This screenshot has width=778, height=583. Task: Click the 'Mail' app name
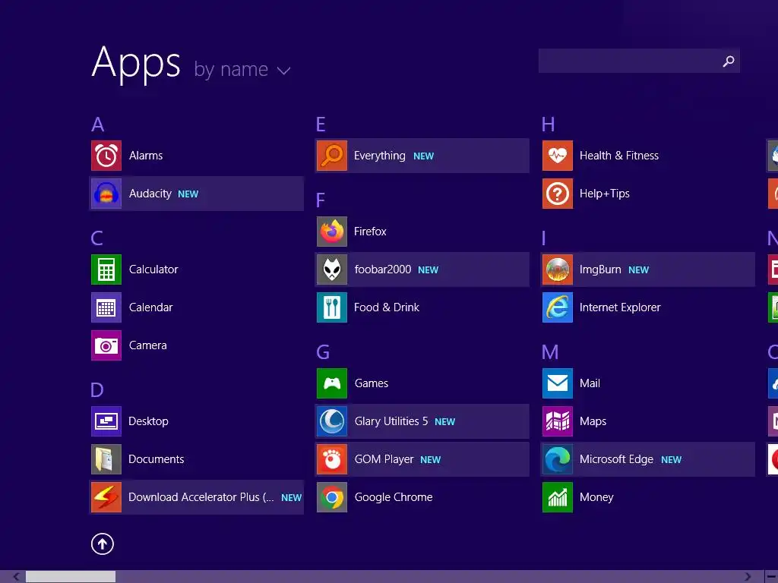click(x=590, y=383)
